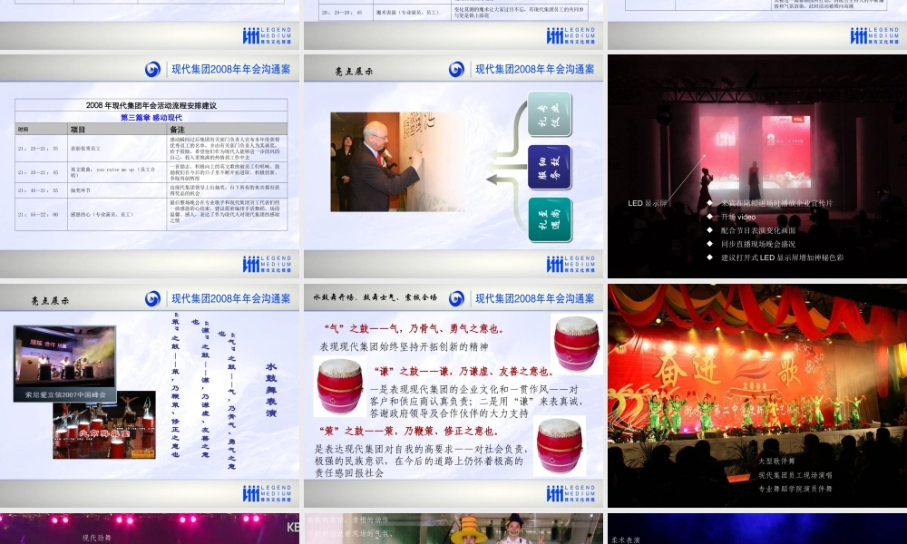Click the red “策”之鼓 heading line
Image resolution: width=907 pixels, height=544 pixels.
point(408,431)
